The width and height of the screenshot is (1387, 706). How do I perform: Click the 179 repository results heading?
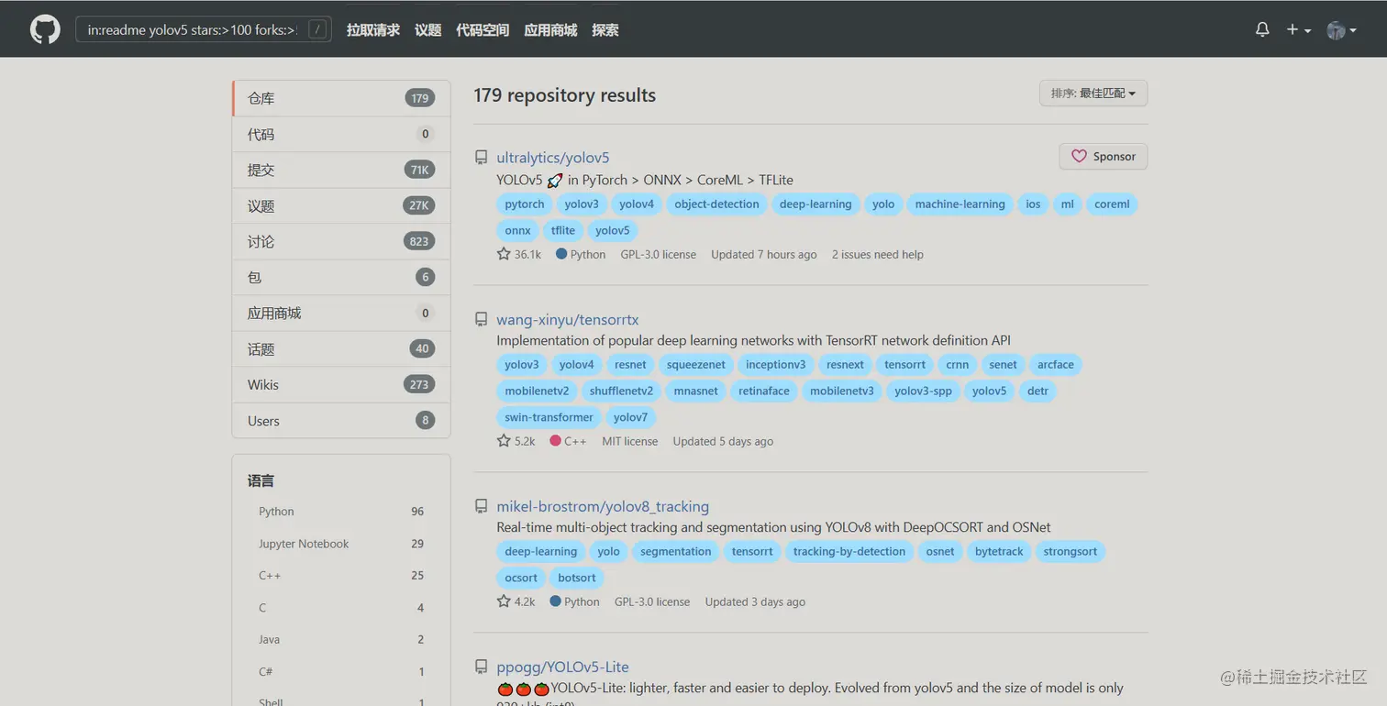pyautogui.click(x=565, y=95)
